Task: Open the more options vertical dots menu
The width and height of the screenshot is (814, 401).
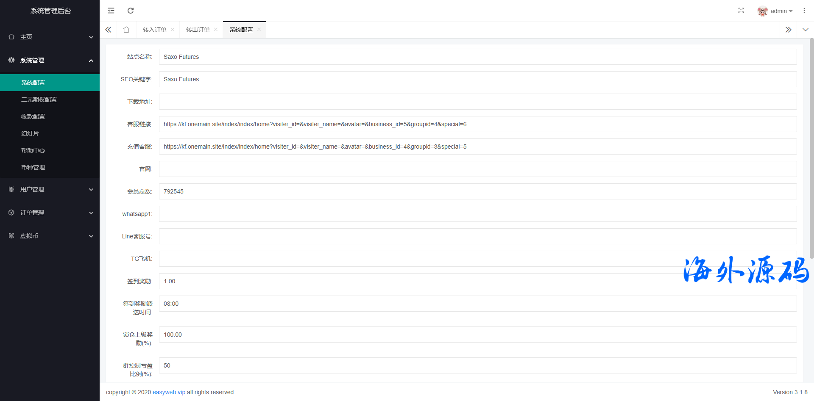Action: click(x=804, y=11)
